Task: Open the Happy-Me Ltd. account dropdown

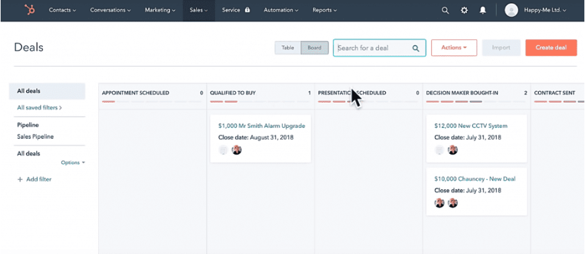Action: coord(545,10)
